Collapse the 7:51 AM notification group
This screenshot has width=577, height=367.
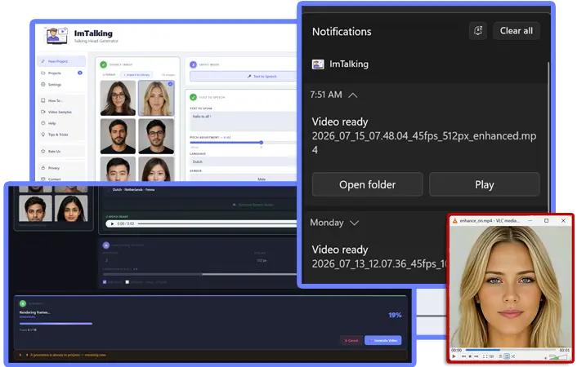[x=352, y=95]
